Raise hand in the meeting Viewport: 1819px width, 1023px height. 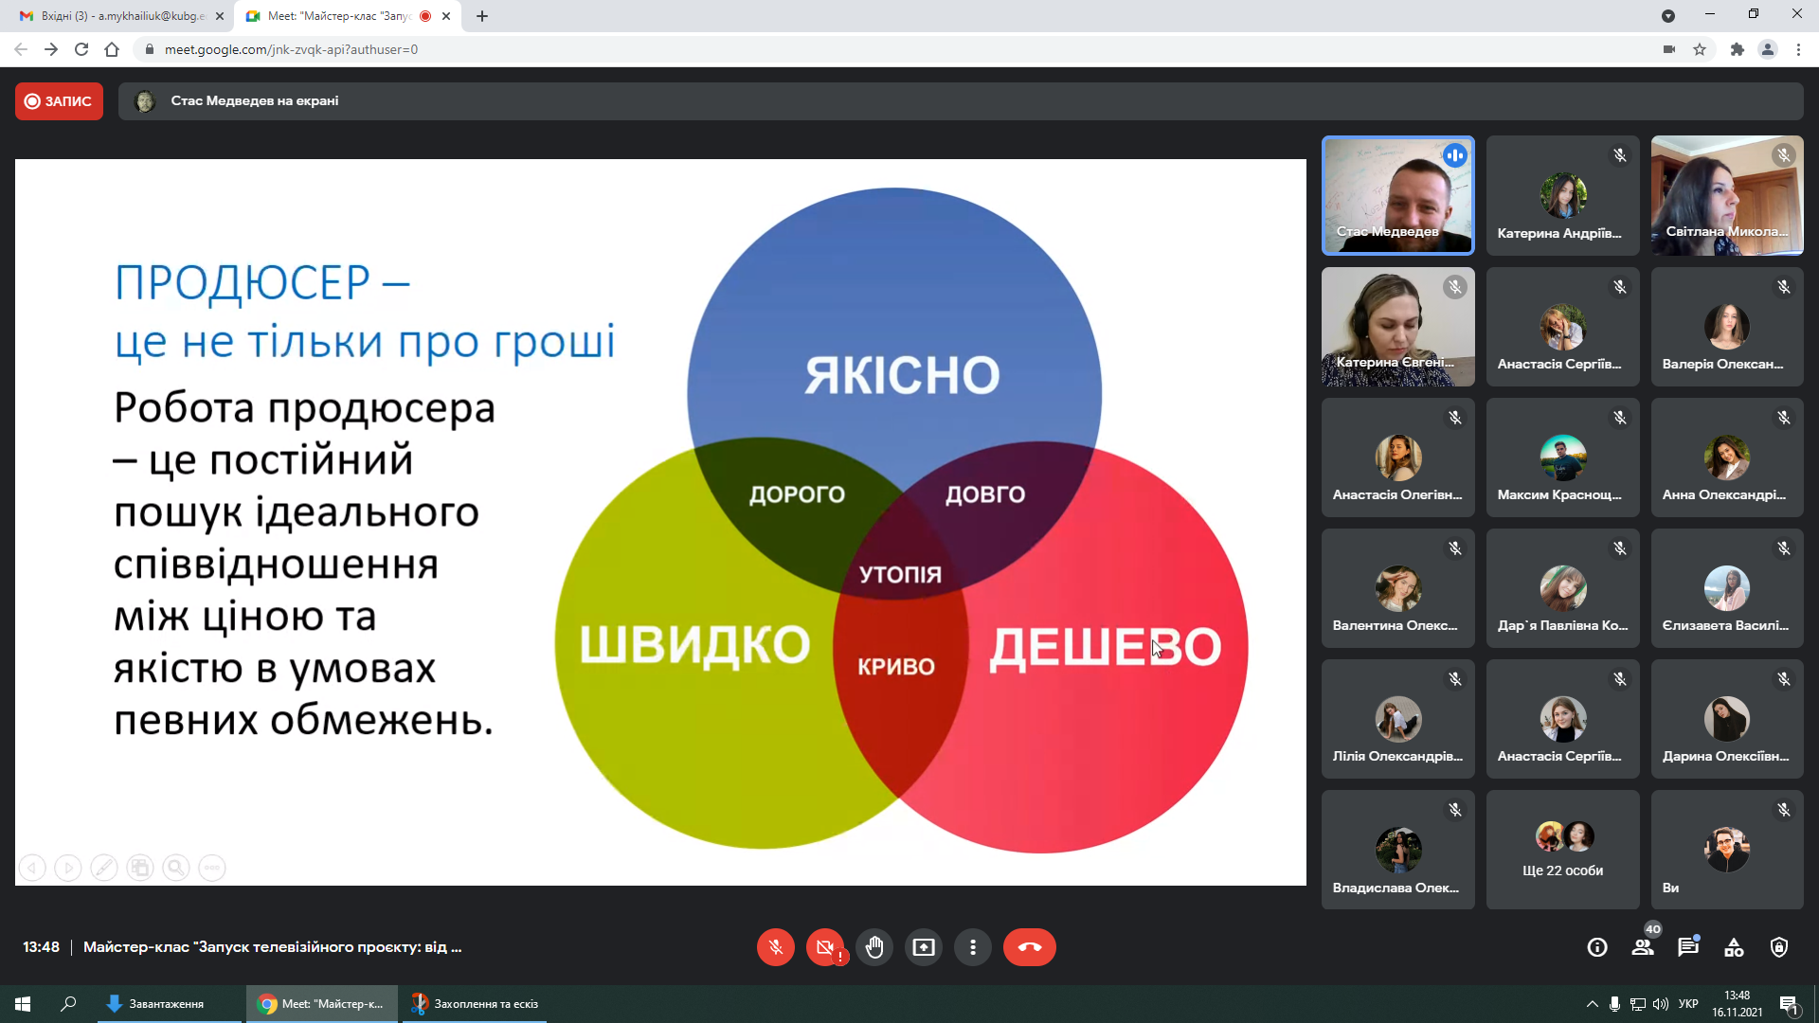click(x=873, y=947)
